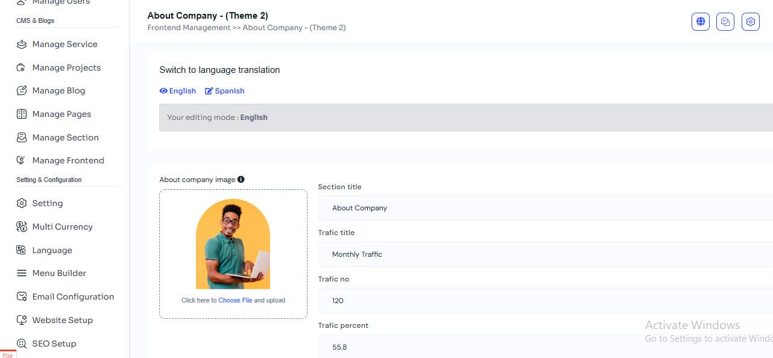The height and width of the screenshot is (358, 773).
Task: Click the SEO Setup sidebar icon
Action: tap(22, 344)
